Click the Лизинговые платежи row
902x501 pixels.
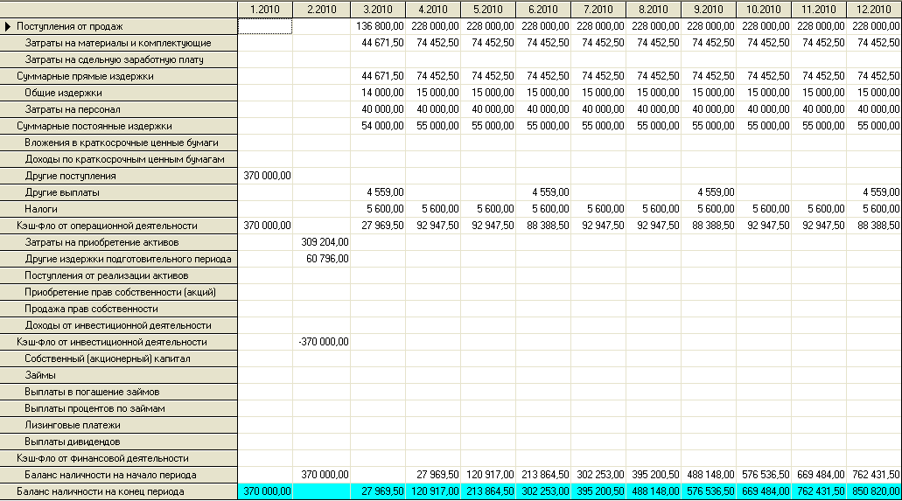(x=118, y=426)
